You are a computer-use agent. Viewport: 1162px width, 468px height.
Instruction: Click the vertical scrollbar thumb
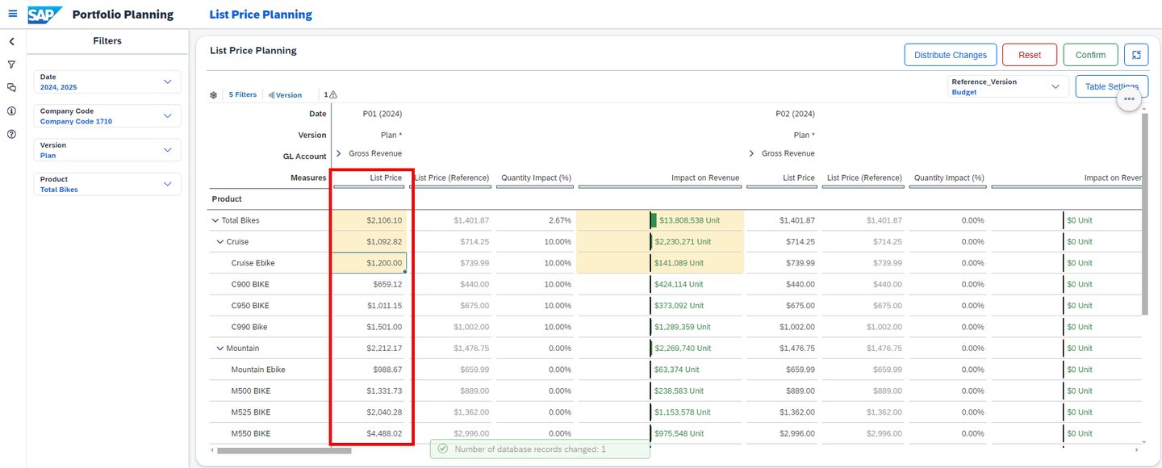pos(1144,214)
